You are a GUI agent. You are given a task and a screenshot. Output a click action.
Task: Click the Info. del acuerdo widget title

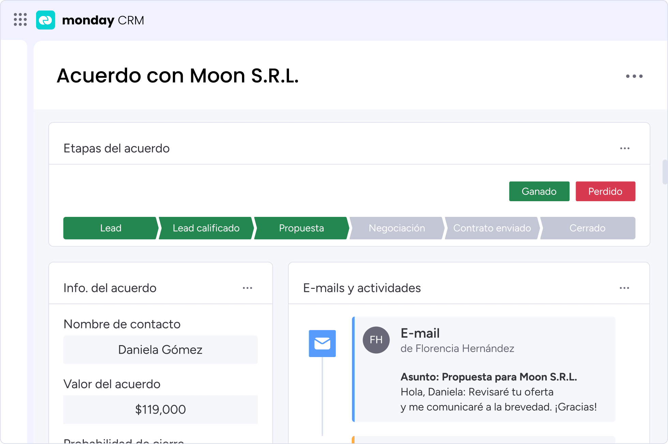pos(110,288)
